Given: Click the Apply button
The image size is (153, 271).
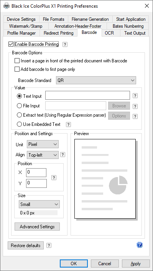Looking at the screenshot, I should [136, 264].
